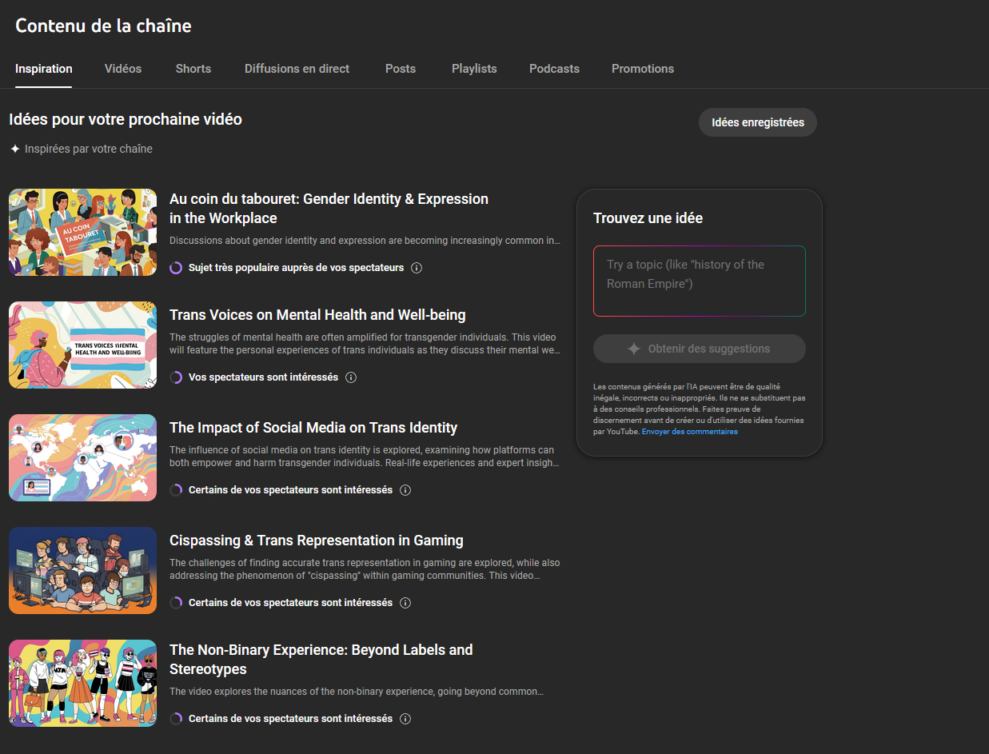Click purple interest ring for Gender Identity Workplace idea
The width and height of the screenshot is (989, 754).
(x=176, y=268)
